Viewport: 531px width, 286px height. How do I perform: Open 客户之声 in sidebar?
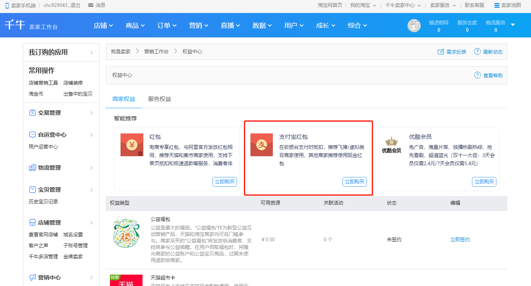click(x=38, y=246)
